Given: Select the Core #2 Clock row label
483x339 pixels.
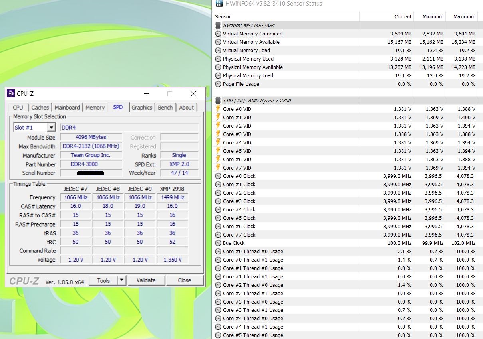Looking at the screenshot, I should (x=239, y=193).
